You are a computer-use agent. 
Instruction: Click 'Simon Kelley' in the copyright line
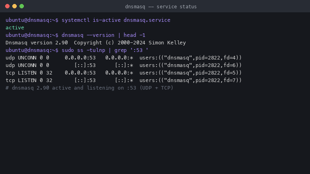click(x=167, y=43)
